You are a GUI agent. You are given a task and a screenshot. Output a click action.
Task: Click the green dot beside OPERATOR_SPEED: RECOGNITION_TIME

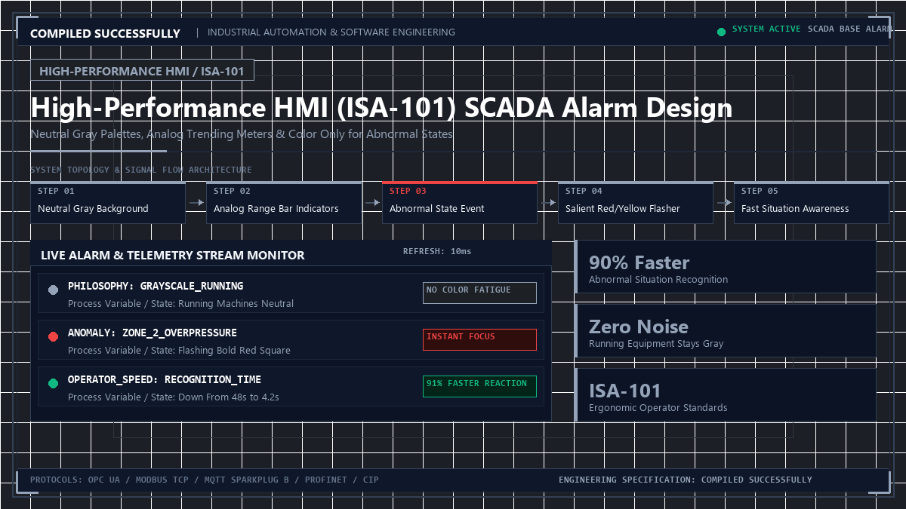[x=53, y=384]
